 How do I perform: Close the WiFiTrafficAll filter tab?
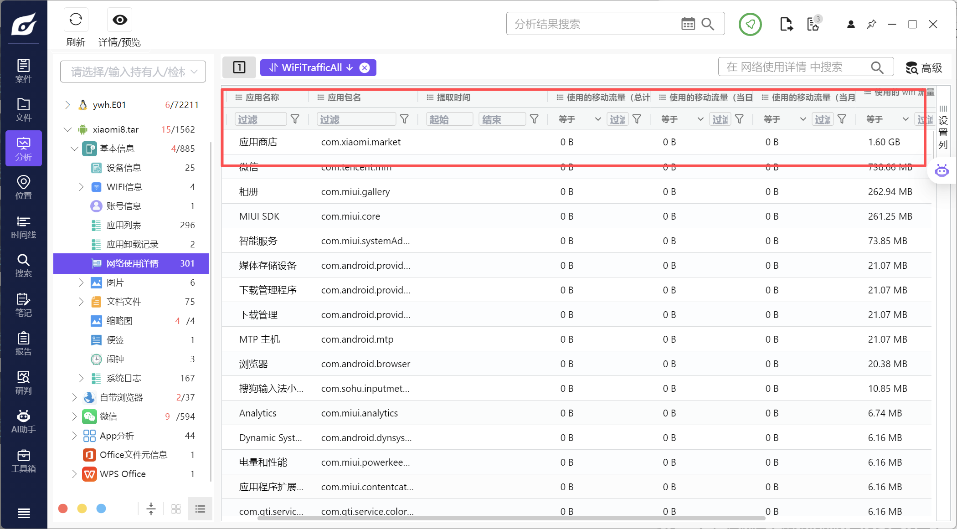pos(365,67)
